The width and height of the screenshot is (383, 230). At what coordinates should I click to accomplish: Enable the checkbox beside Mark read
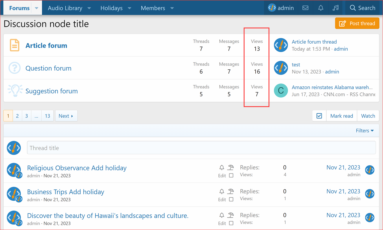319,116
